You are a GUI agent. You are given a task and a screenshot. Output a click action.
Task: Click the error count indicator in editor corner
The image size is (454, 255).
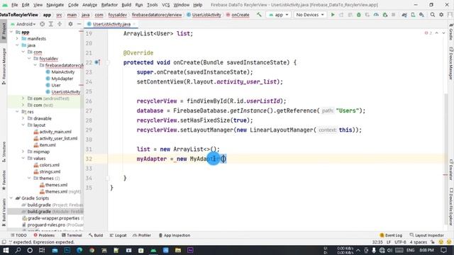coord(428,33)
